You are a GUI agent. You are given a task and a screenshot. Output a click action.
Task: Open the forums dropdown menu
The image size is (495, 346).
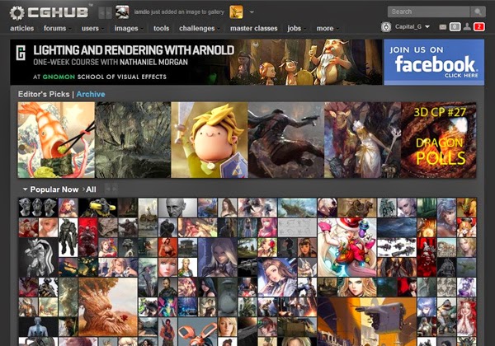tap(56, 28)
